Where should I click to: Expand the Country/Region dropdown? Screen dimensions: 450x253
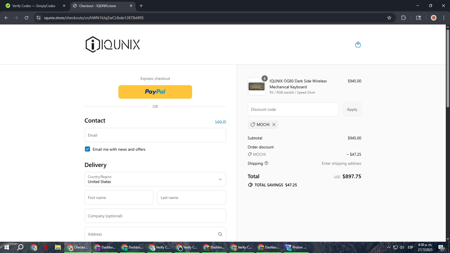(155, 179)
